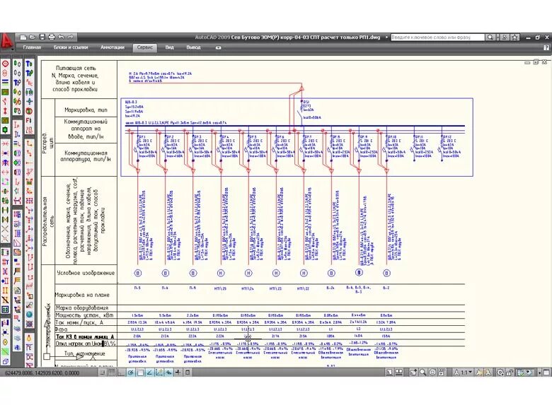The width and height of the screenshot is (552, 410).
Task: Restore the inner drawing window
Action: [x=536, y=62]
